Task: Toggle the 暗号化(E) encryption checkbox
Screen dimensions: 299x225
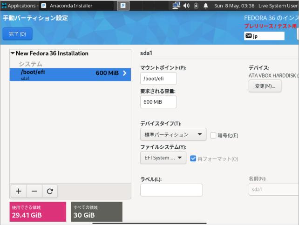Action: [213, 135]
